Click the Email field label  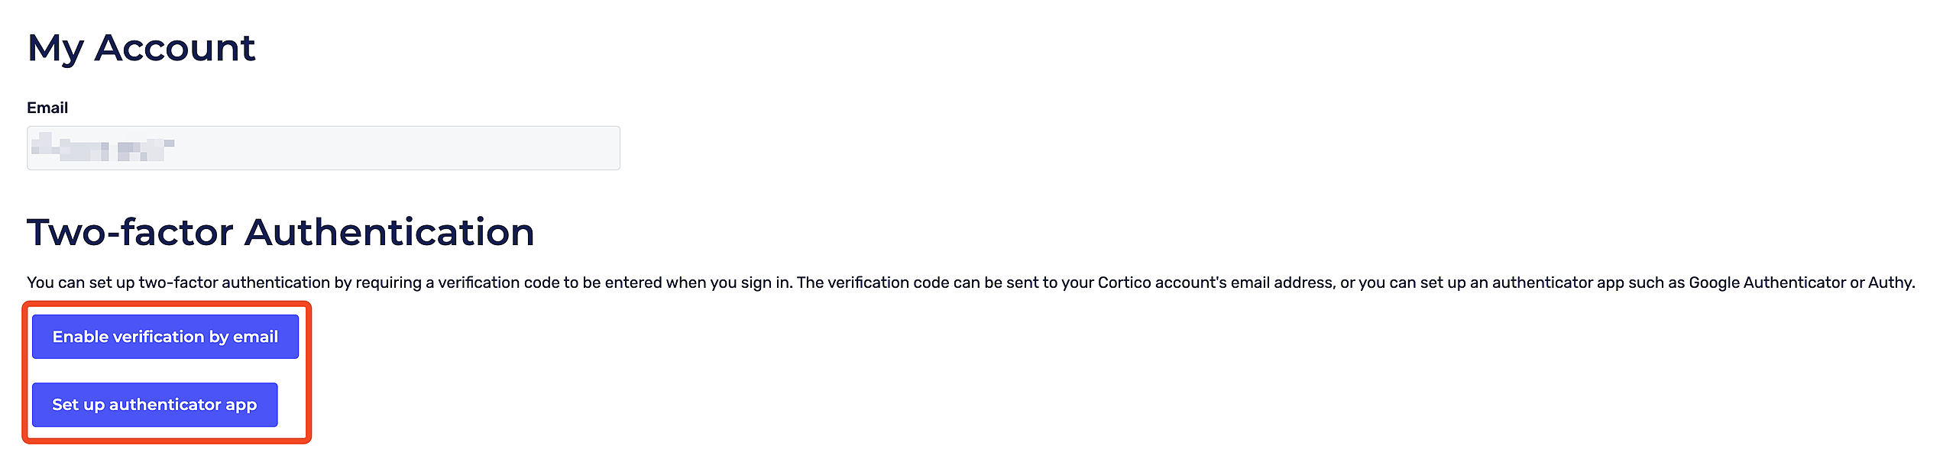pyautogui.click(x=47, y=108)
